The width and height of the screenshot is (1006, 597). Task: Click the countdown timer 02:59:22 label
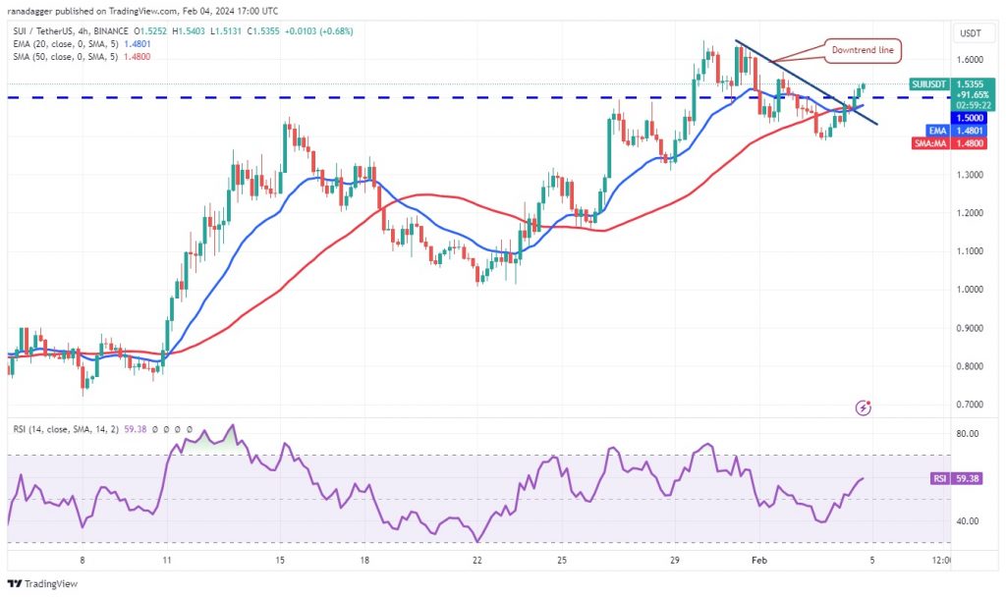[974, 105]
